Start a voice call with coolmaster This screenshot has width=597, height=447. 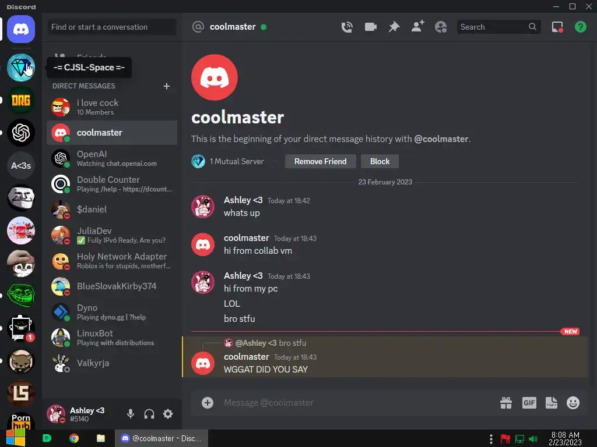pyautogui.click(x=347, y=27)
